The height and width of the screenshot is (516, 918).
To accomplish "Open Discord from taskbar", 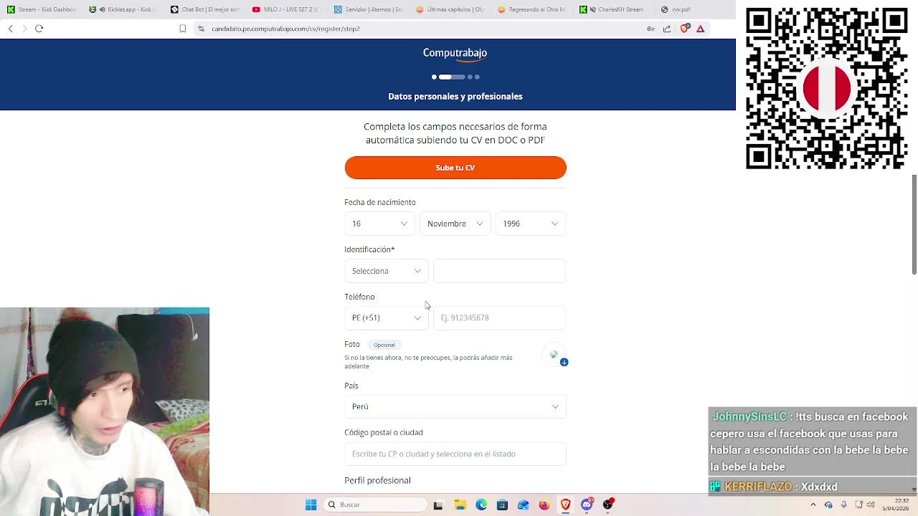I will tap(587, 505).
